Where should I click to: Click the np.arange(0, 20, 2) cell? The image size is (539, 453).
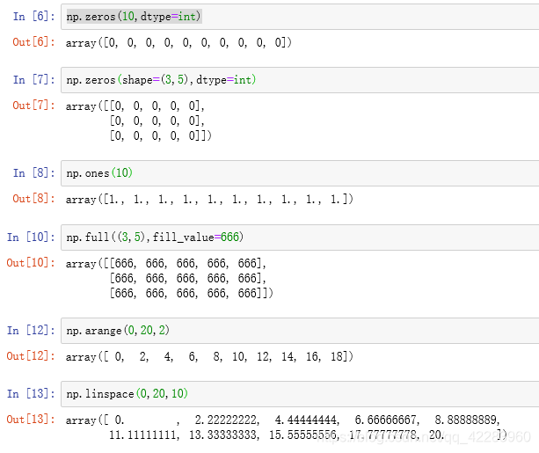pos(300,331)
